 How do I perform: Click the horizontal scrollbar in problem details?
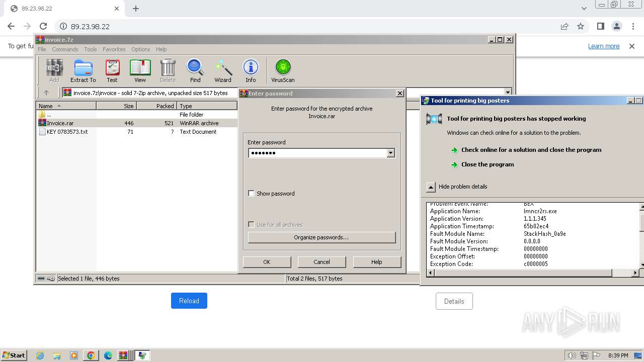[x=523, y=273]
